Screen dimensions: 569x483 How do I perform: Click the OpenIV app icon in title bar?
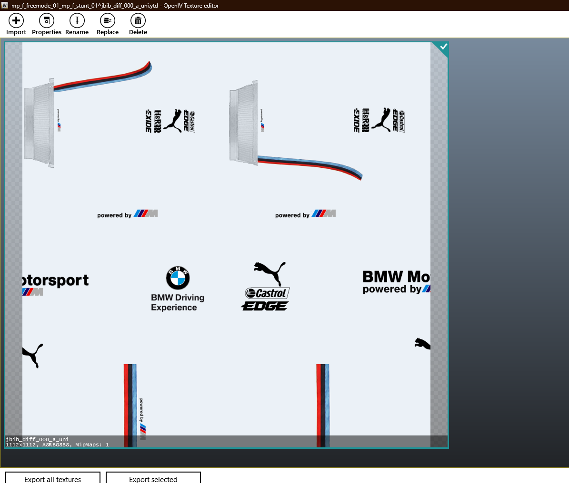[5, 5]
